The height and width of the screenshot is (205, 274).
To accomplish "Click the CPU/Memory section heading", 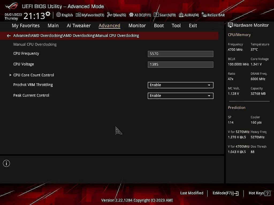I will tap(239, 35).
